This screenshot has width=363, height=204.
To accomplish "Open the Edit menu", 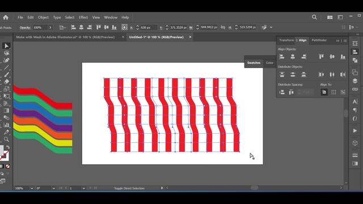I will (x=30, y=18).
